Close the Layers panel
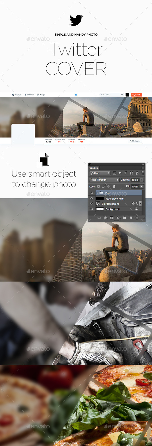 point(90,164)
